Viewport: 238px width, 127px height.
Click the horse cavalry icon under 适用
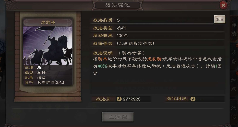point(39,68)
